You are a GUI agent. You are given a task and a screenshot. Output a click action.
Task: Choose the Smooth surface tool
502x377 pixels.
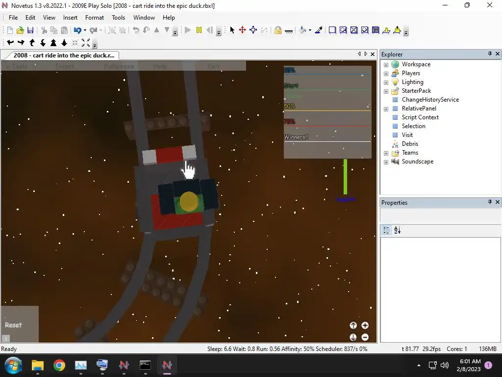332,30
